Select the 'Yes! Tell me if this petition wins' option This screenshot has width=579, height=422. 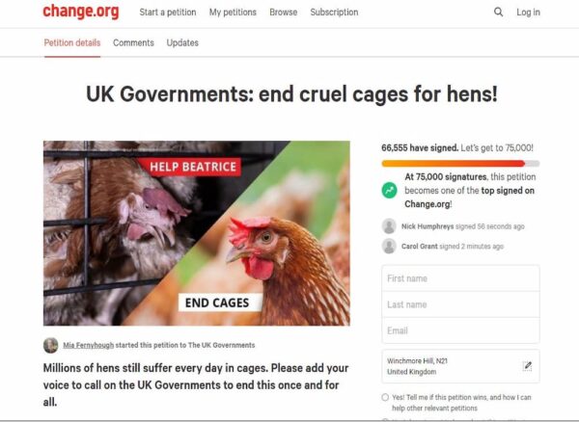pyautogui.click(x=385, y=397)
